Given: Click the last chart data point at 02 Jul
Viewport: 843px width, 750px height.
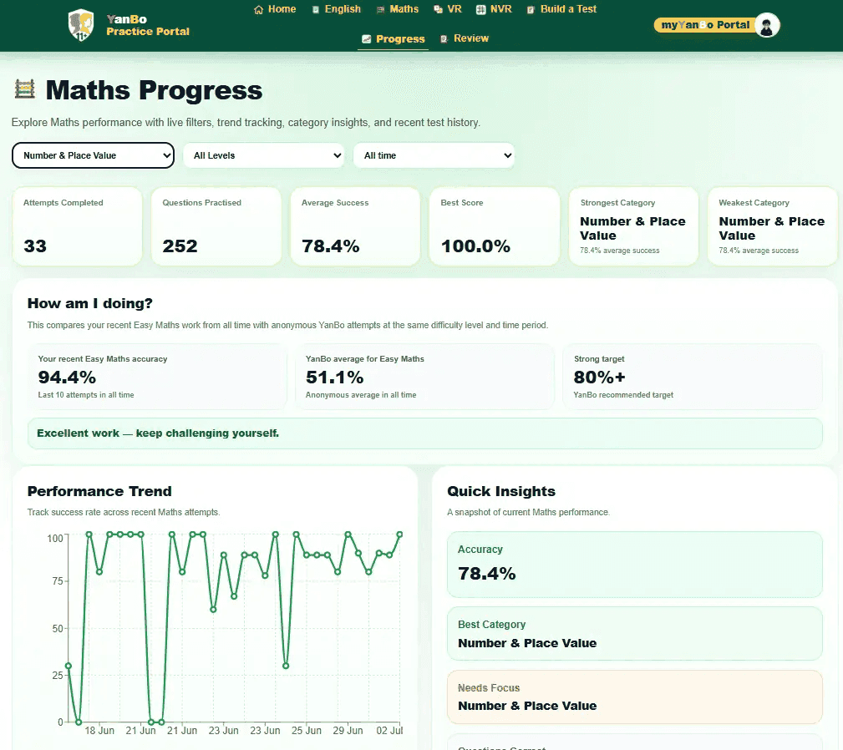Looking at the screenshot, I should tap(399, 535).
